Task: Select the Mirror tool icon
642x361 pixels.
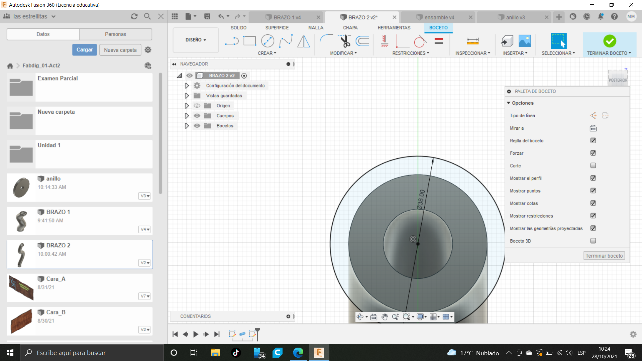Action: coord(304,41)
